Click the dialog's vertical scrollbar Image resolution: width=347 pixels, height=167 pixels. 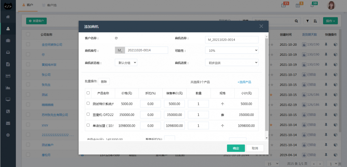coord(266,84)
